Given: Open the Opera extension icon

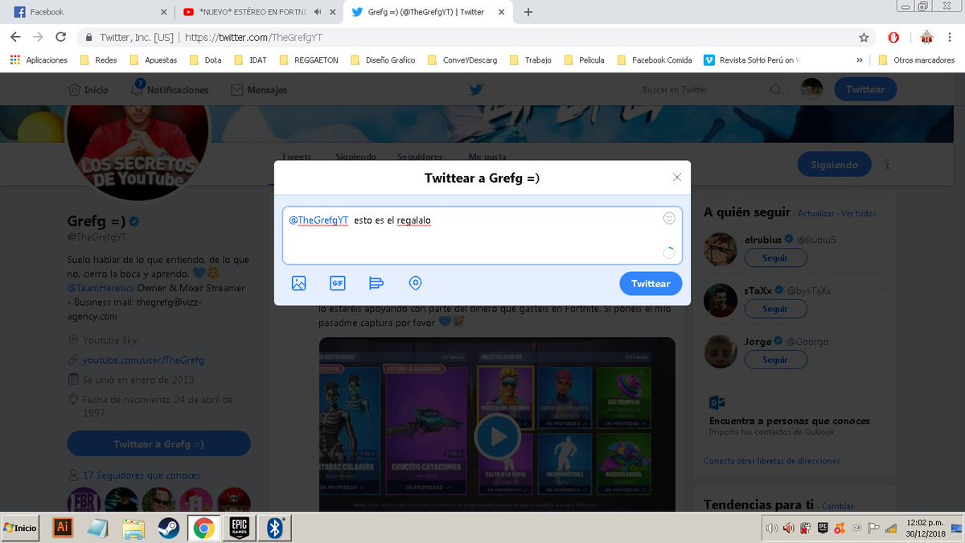Looking at the screenshot, I should pyautogui.click(x=893, y=37).
